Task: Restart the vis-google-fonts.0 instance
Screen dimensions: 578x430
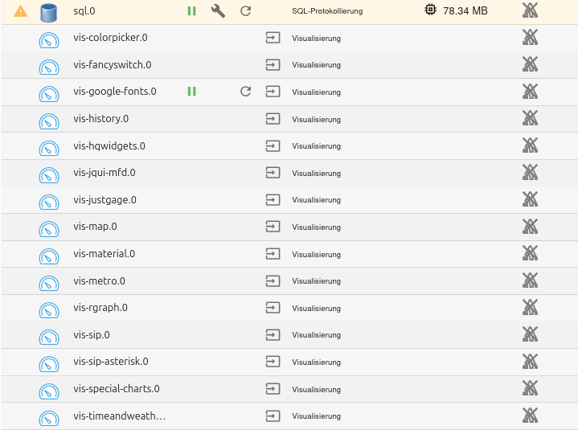Action: click(246, 92)
